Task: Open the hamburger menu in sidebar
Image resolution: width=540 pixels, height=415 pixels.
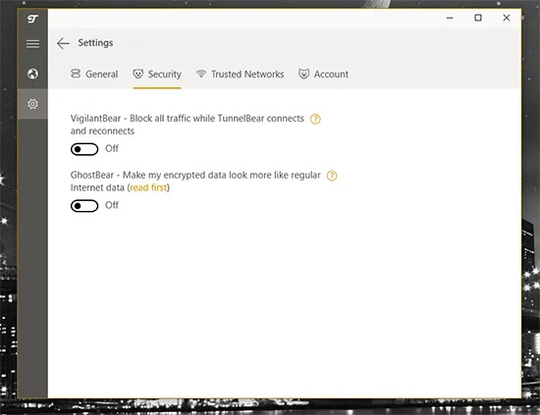Action: pyautogui.click(x=32, y=44)
